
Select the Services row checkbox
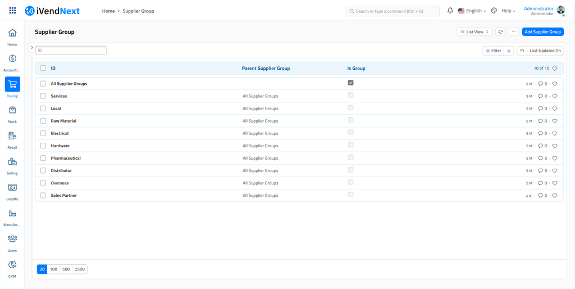pyautogui.click(x=43, y=96)
